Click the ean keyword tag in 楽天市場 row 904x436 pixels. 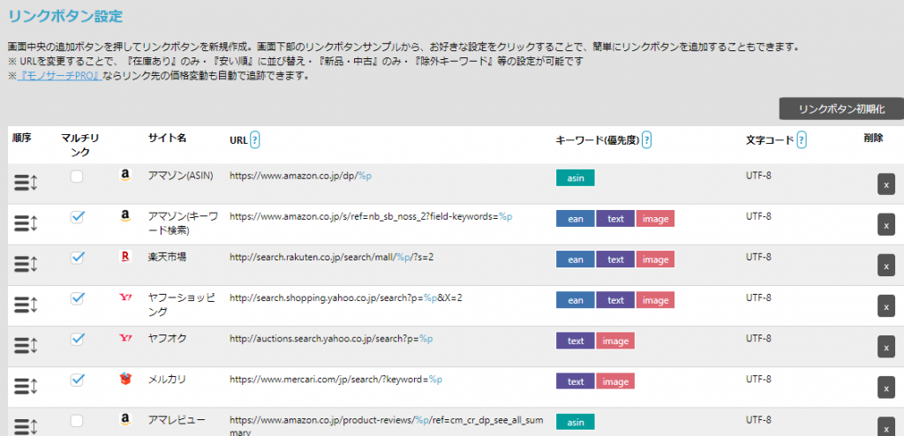click(x=575, y=259)
